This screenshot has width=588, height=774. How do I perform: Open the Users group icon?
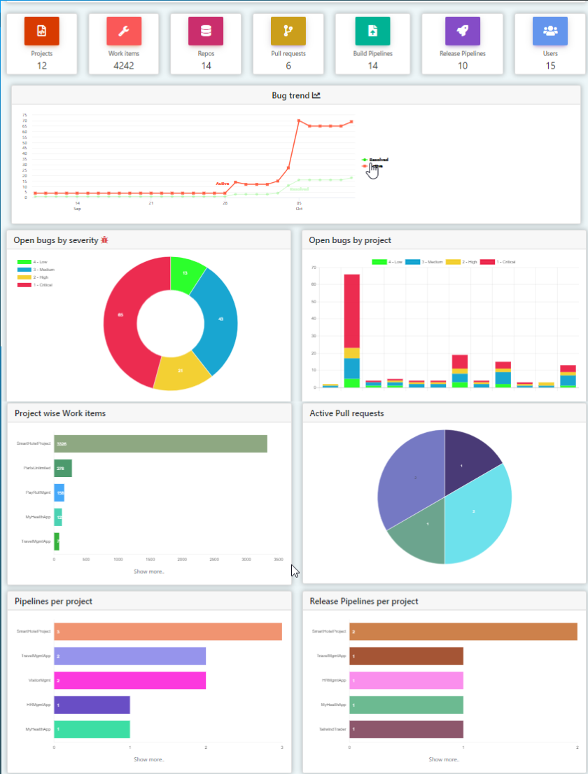coord(550,31)
